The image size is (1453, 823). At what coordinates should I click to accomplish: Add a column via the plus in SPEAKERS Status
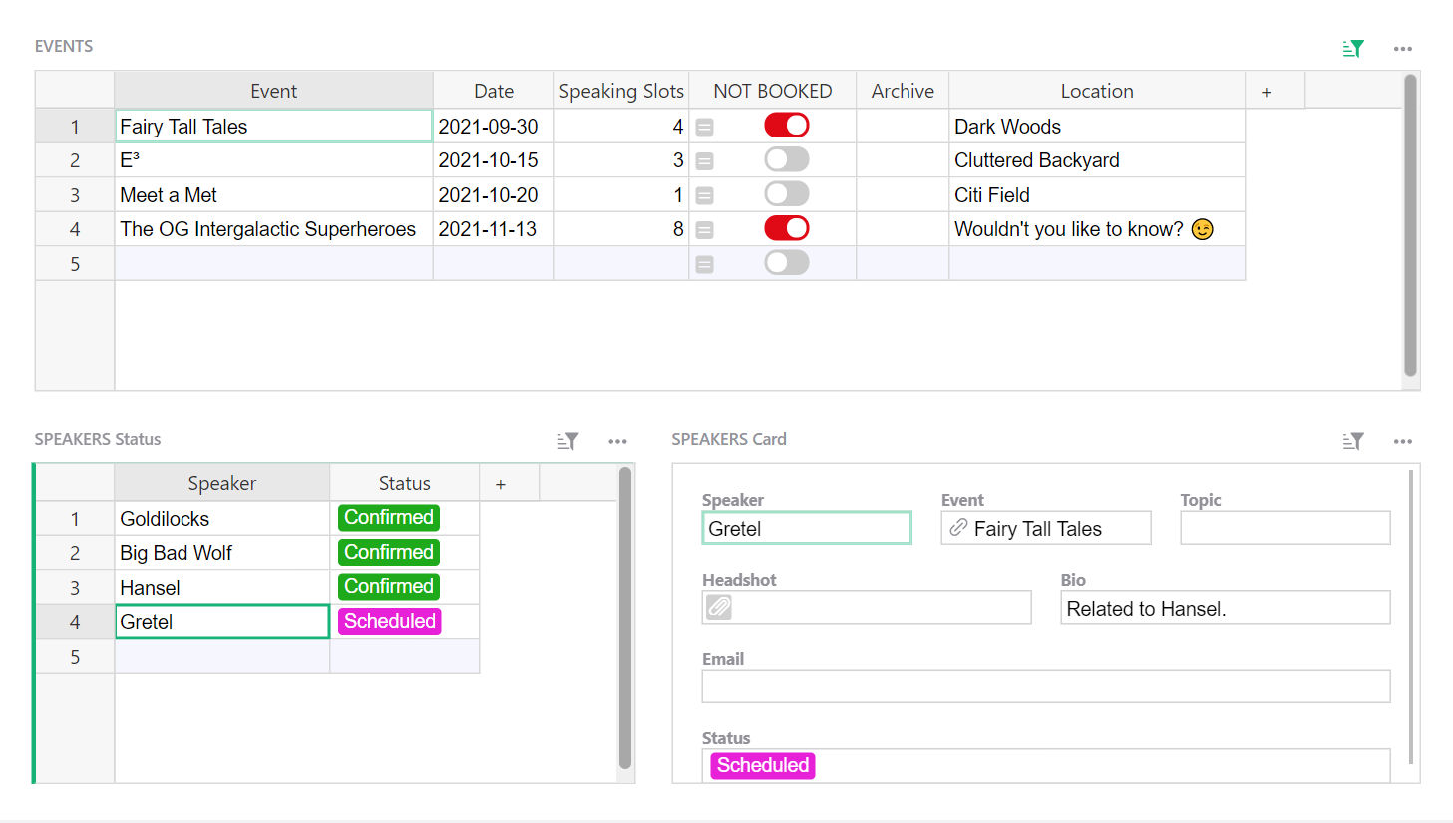click(x=500, y=482)
